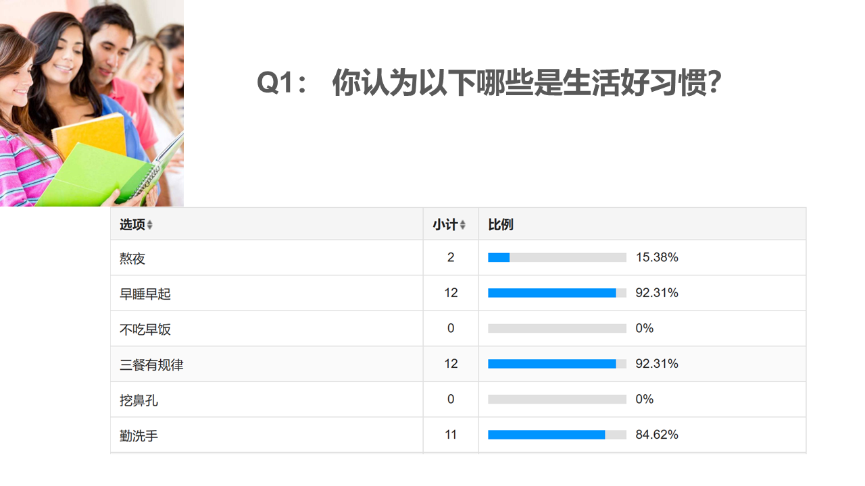This screenshot has height=486, width=865.
Task: Click the sort arrows beside 小计
Action: point(463,225)
